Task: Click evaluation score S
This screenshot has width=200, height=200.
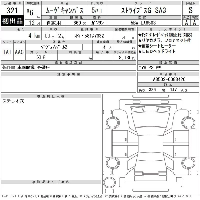Action: (190, 10)
